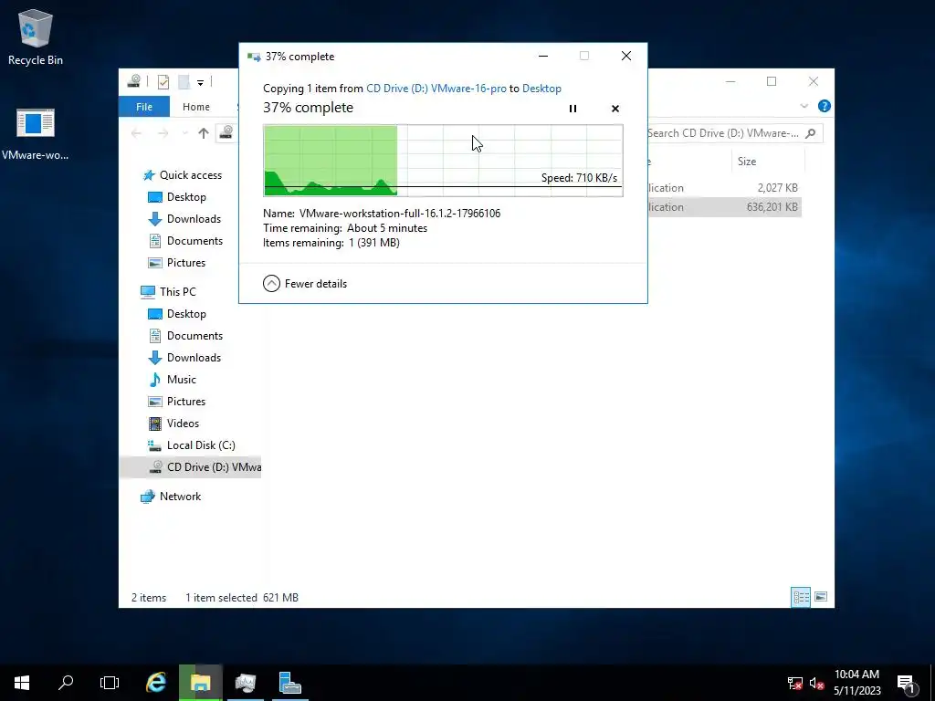Click the muted volume tray icon

click(816, 683)
